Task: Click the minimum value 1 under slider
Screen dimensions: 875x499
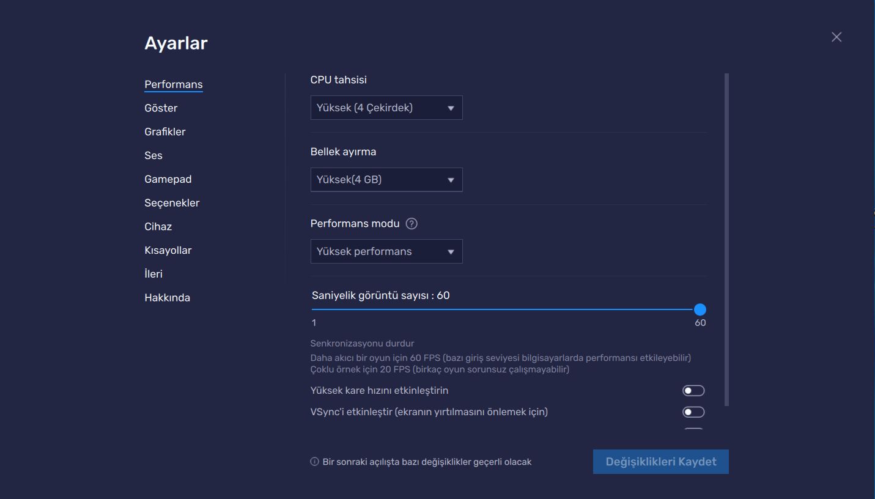Action: [314, 323]
